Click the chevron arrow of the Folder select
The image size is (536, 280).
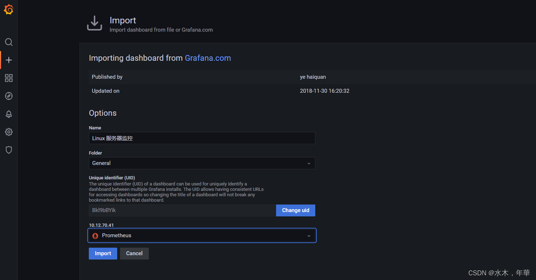pos(309,164)
